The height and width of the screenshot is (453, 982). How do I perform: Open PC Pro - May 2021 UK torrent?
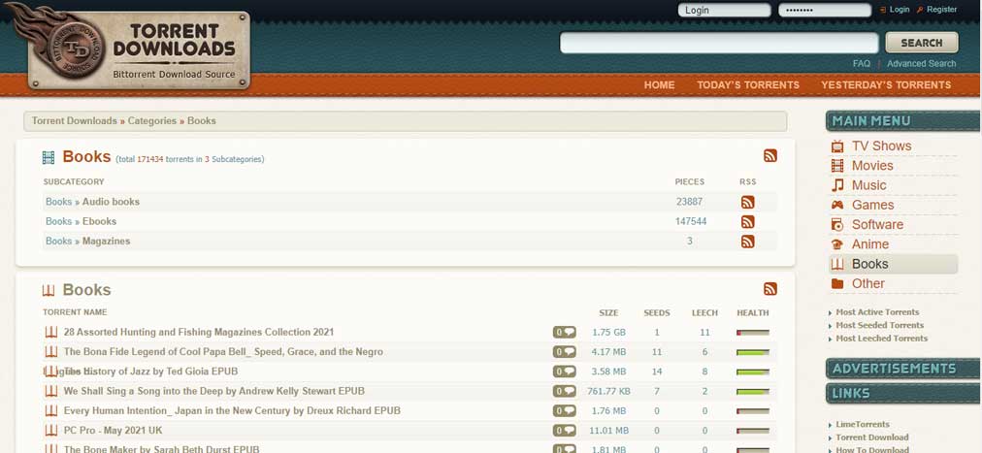click(114, 431)
